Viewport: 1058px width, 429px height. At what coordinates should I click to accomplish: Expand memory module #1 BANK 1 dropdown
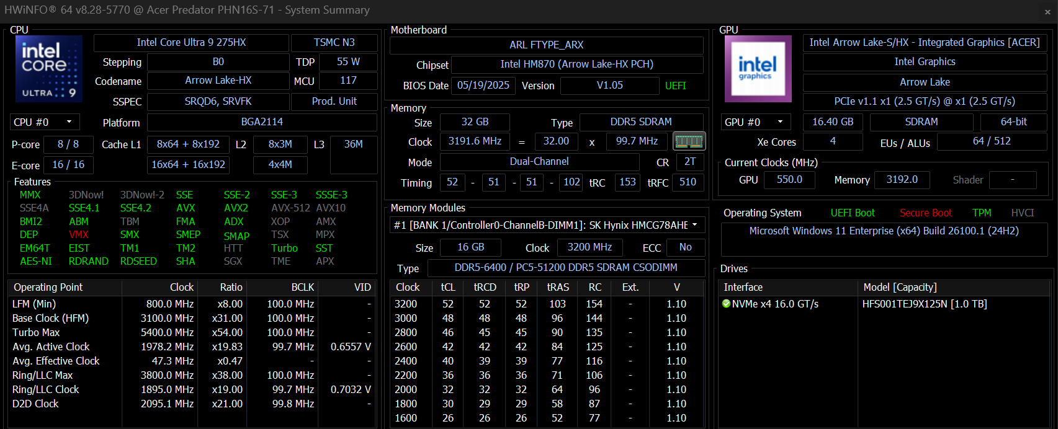(x=547, y=225)
